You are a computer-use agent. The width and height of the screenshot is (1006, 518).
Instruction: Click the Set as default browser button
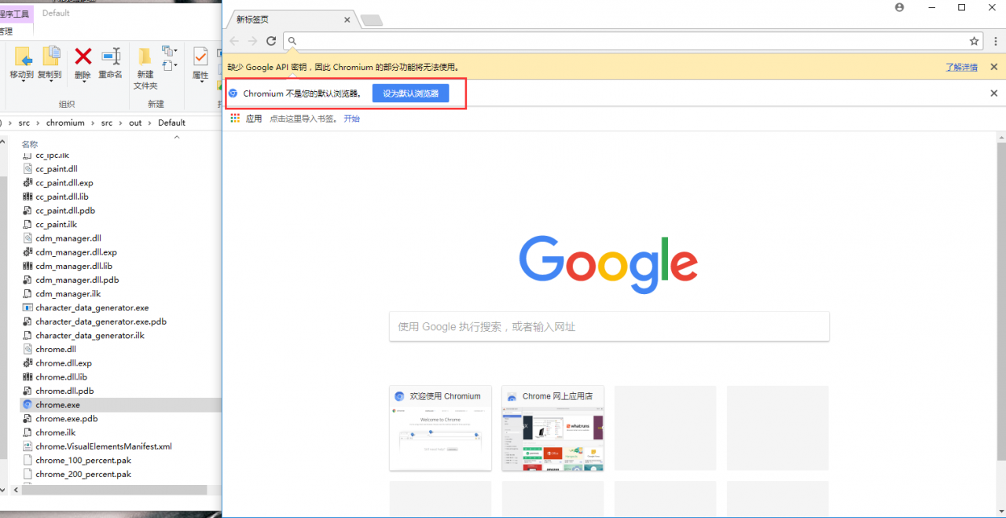[410, 94]
